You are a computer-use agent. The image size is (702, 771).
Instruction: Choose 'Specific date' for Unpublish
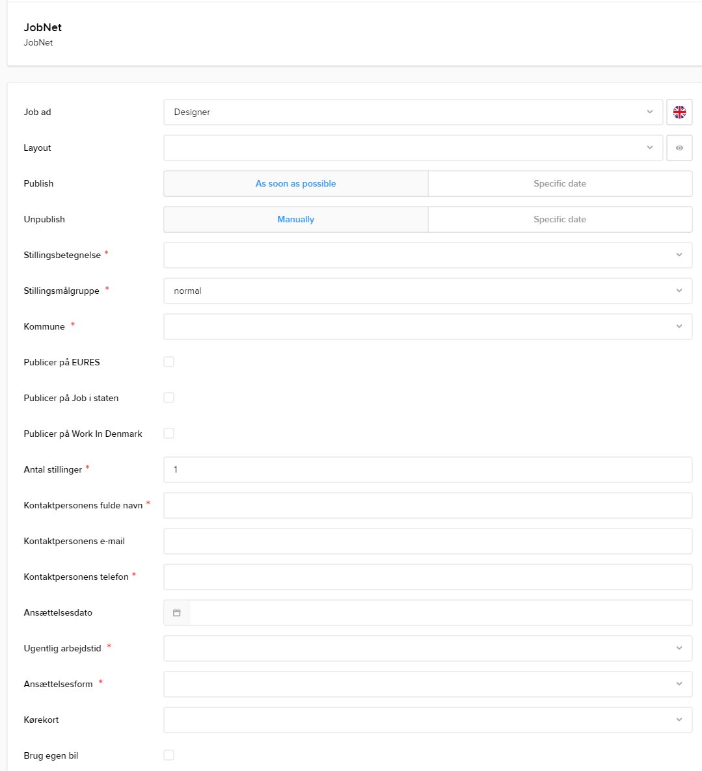coord(560,219)
